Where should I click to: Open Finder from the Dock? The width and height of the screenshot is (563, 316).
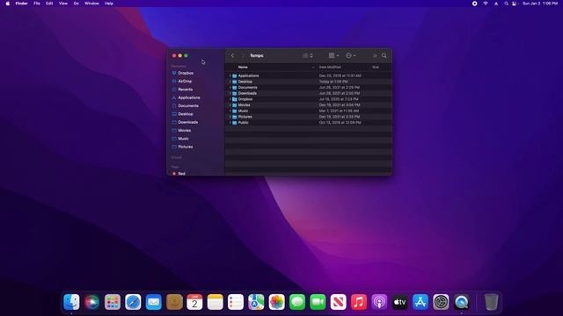coord(71,302)
